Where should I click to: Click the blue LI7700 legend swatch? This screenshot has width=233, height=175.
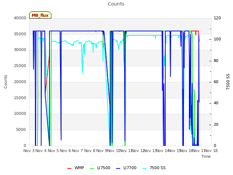pyautogui.click(x=118, y=168)
